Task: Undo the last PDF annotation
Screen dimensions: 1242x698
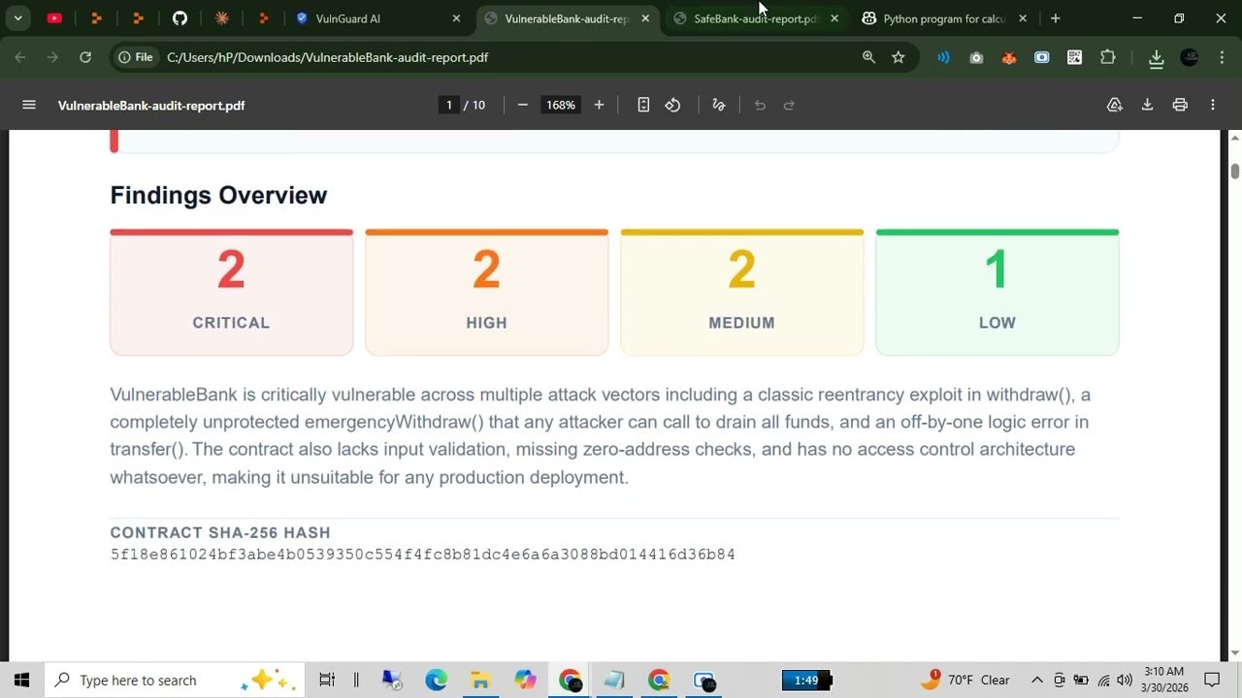Action: click(x=760, y=105)
